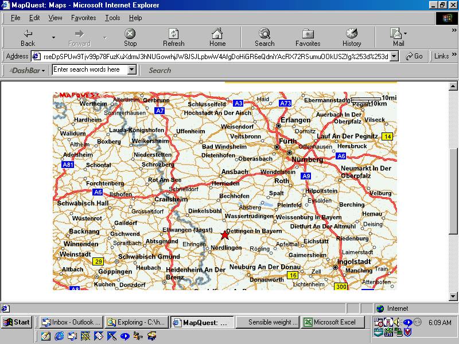Image resolution: width=459 pixels, height=344 pixels.
Task: Open the Windows Start menu
Action: (16, 322)
